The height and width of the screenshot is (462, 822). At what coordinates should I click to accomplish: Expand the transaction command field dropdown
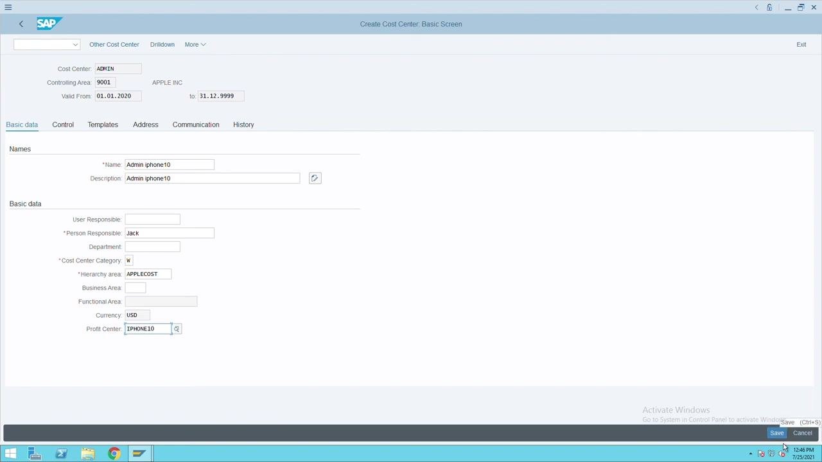pyautogui.click(x=75, y=44)
